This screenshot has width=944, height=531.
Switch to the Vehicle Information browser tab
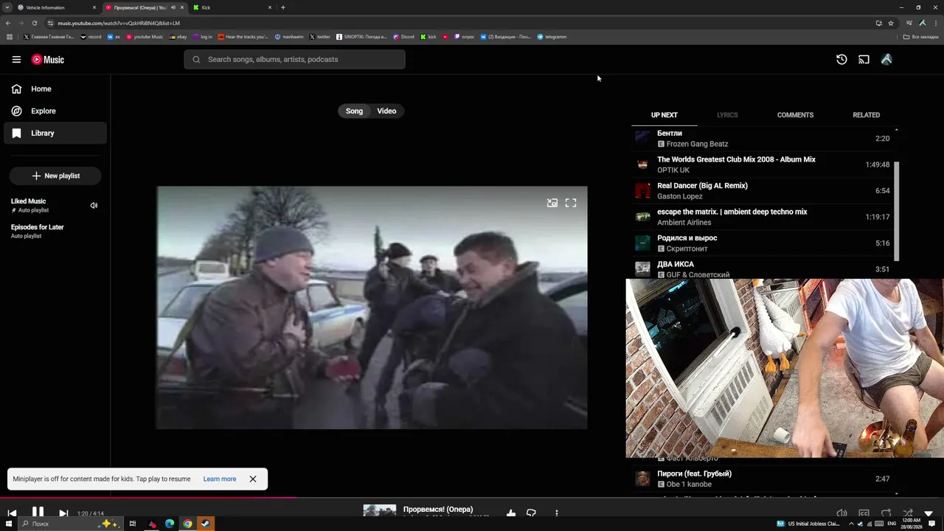[57, 7]
